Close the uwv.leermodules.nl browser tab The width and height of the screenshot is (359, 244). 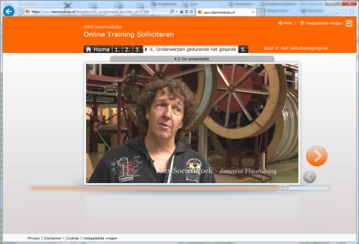pos(253,12)
